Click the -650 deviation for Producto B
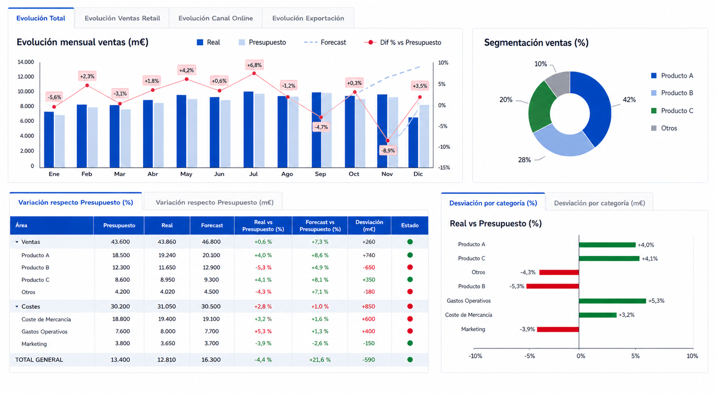The height and width of the screenshot is (394, 716). coord(369,267)
